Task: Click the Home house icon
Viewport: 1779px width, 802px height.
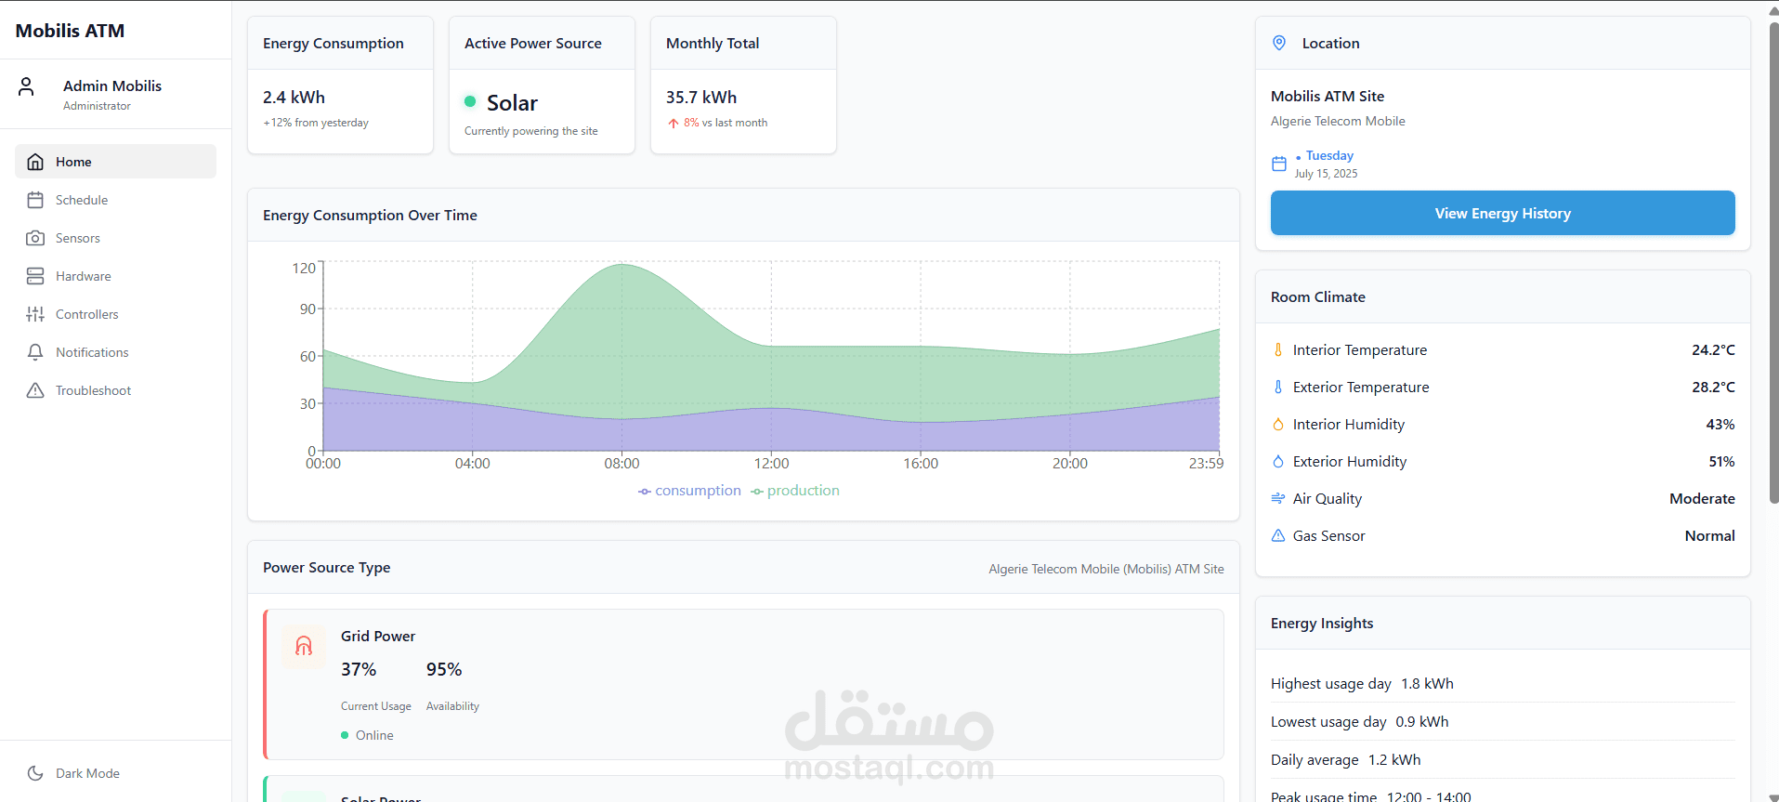Action: pos(35,162)
